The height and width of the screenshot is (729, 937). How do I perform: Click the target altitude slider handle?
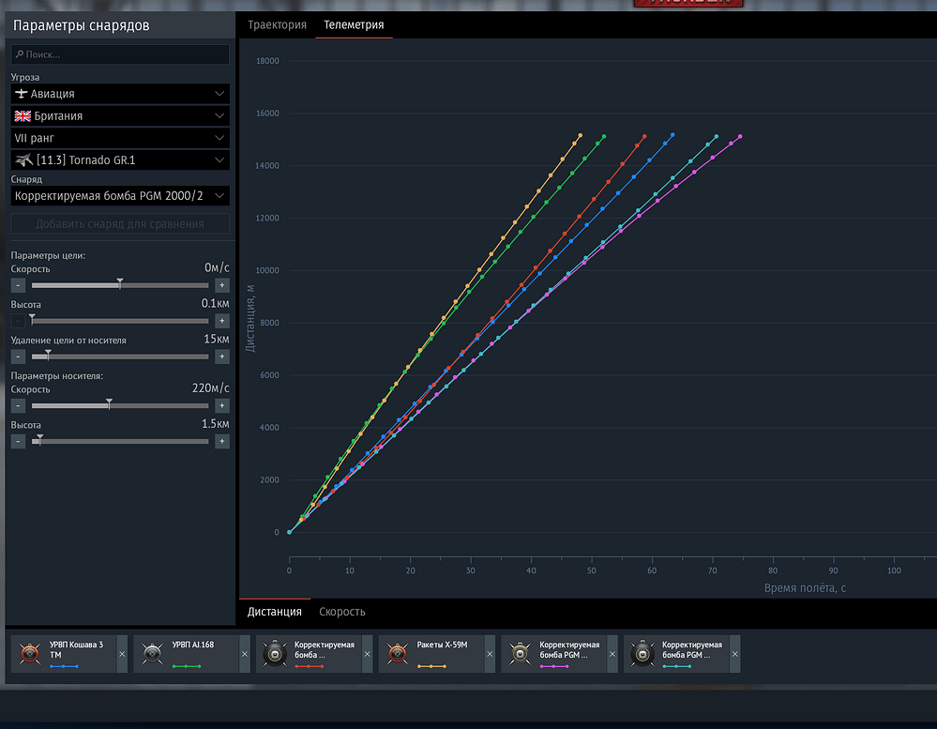tap(32, 318)
